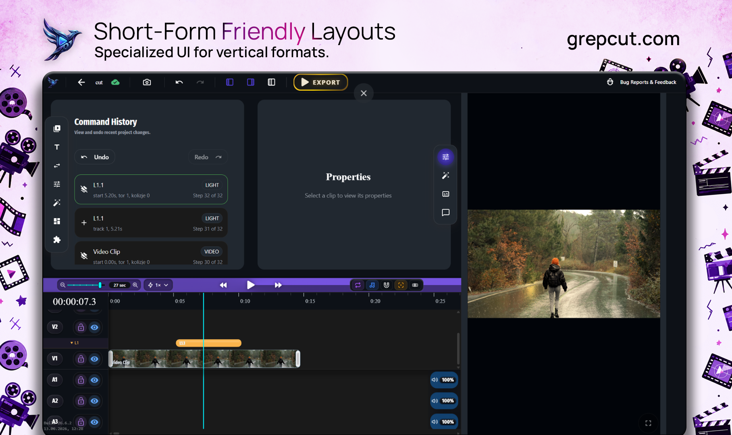The image size is (732, 435).
Task: Select history step 32 of 32
Action: tap(151, 189)
